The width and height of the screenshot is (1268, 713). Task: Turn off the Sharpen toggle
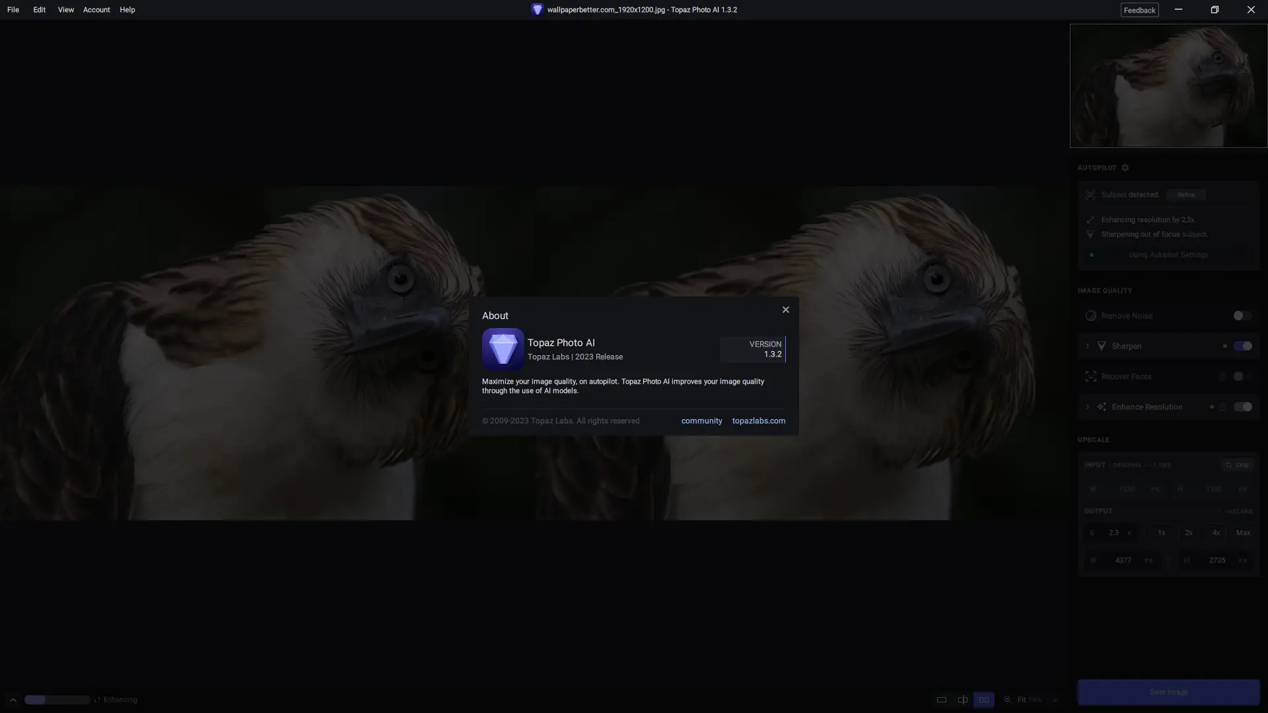1242,346
